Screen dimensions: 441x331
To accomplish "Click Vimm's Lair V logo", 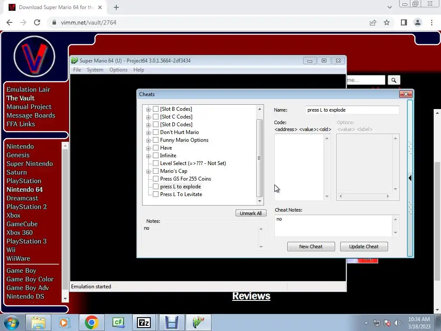I will (x=34, y=56).
